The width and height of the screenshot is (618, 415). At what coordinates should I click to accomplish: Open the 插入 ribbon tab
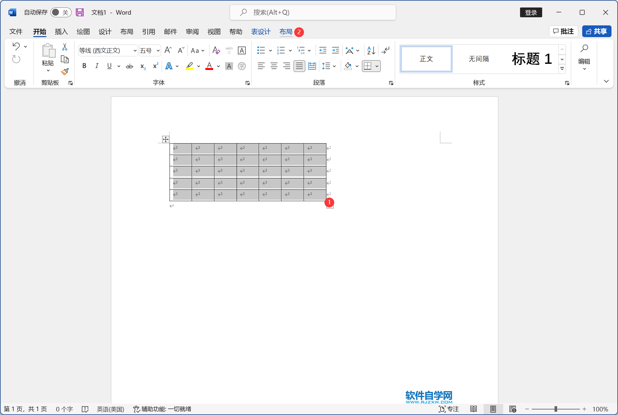pos(61,32)
